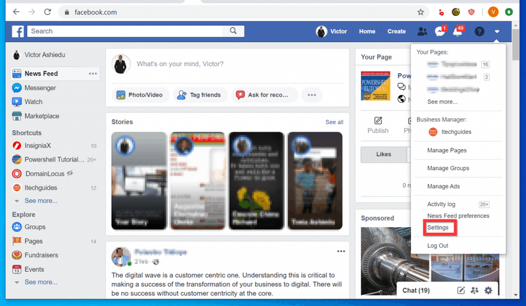Click the green Chrome update icon
This screenshot has width=526, height=306.
509,12
